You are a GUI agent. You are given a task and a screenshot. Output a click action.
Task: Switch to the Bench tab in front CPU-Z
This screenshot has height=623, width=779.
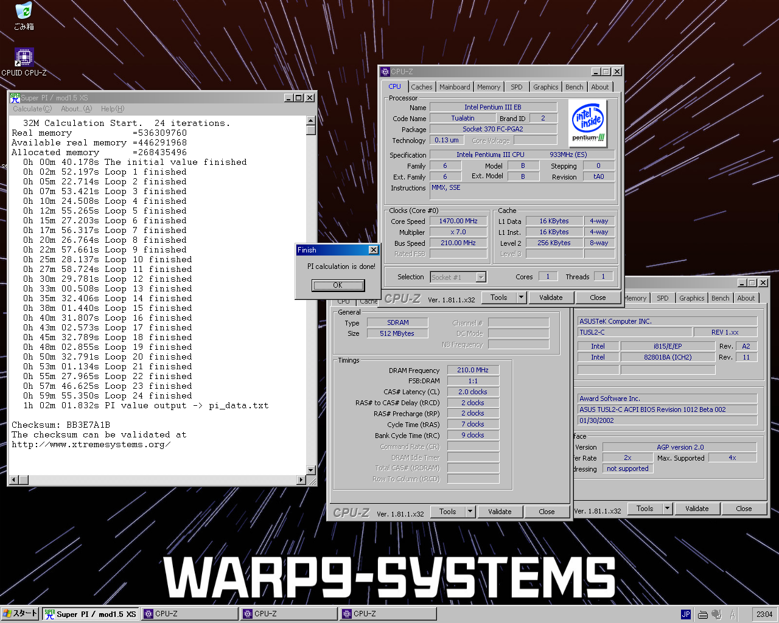(x=574, y=87)
